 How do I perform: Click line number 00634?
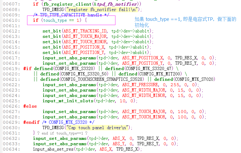[x=12, y=149]
